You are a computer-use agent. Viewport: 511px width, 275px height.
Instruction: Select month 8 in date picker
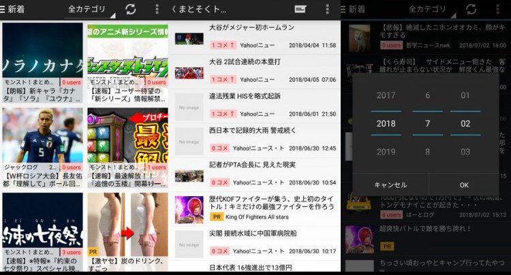coord(428,152)
